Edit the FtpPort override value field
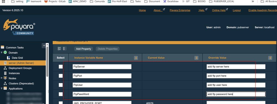Screen dimensions: 277x104 coord(236,76)
